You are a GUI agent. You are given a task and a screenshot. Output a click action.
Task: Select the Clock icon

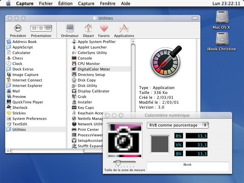click(9, 63)
